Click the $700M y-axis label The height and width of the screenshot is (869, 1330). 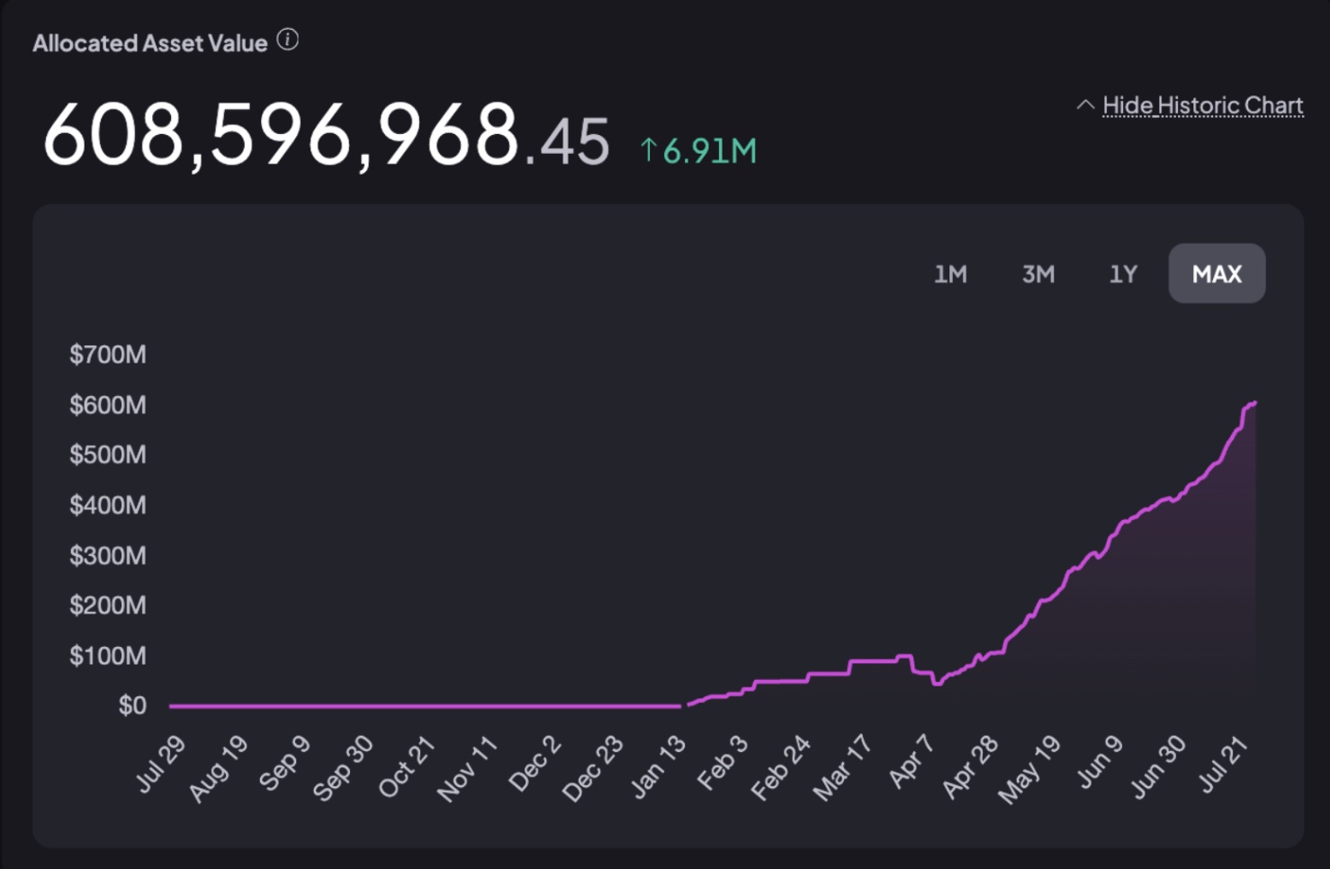pyautogui.click(x=108, y=354)
